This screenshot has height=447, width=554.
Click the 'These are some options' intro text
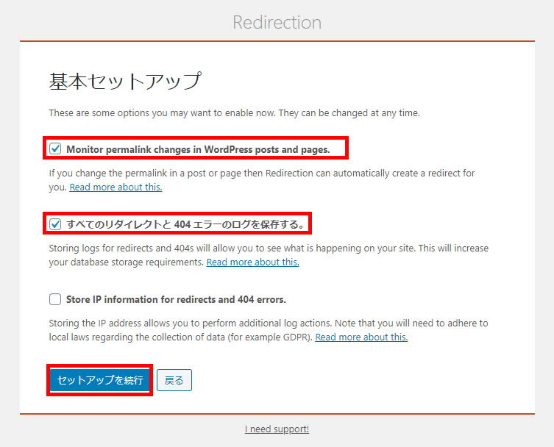coord(234,113)
